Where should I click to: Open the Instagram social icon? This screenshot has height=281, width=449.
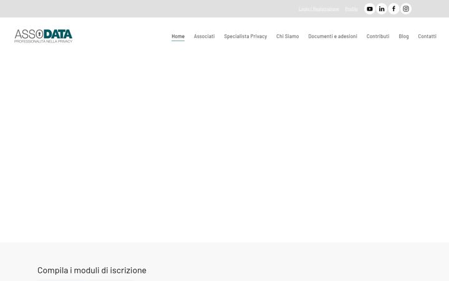click(x=406, y=9)
